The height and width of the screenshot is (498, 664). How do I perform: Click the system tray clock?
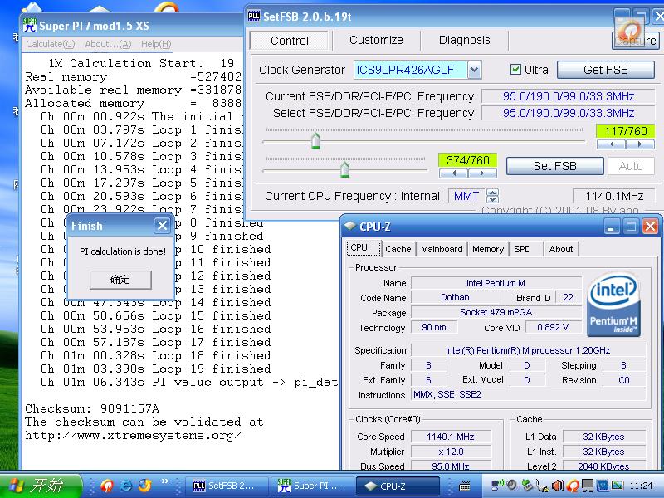tap(641, 486)
